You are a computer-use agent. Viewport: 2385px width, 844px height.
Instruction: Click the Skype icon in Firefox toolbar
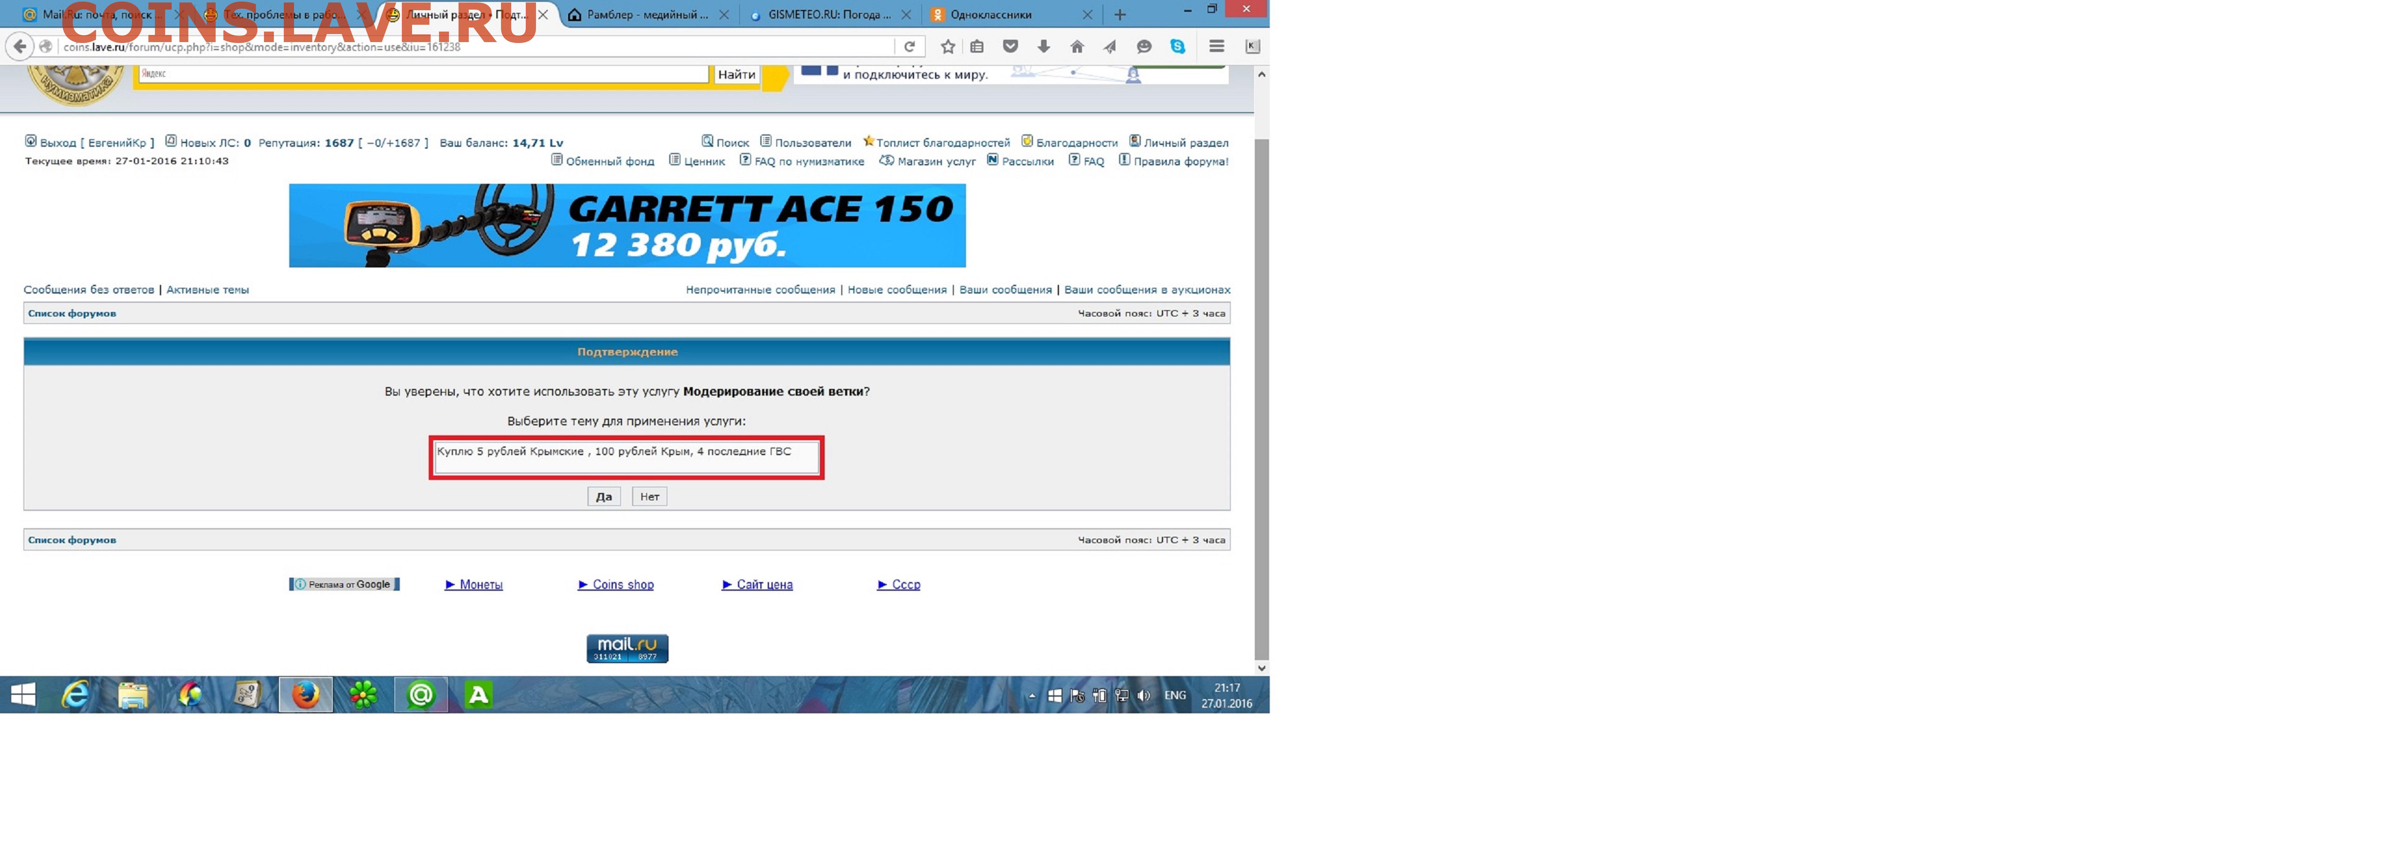click(x=1178, y=46)
